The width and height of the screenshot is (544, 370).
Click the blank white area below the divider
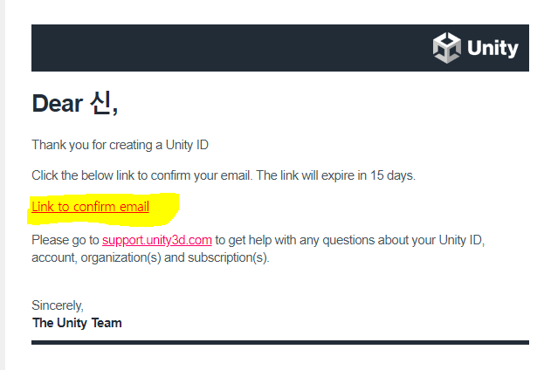[279, 358]
